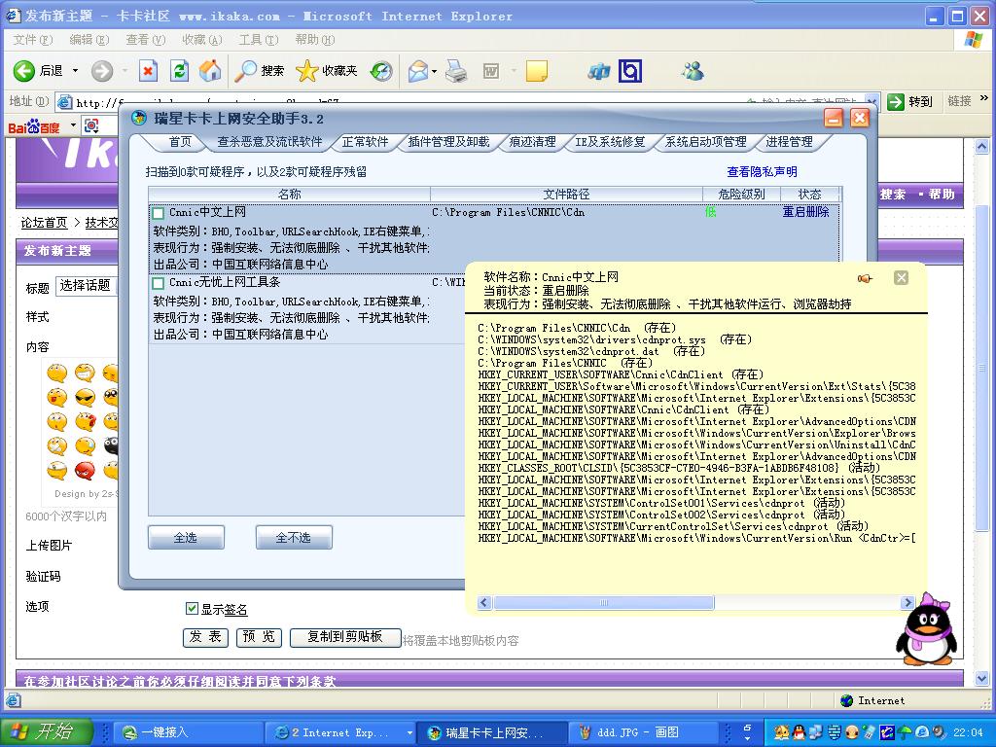Click the 发表 post button
996x747 pixels.
click(205, 637)
